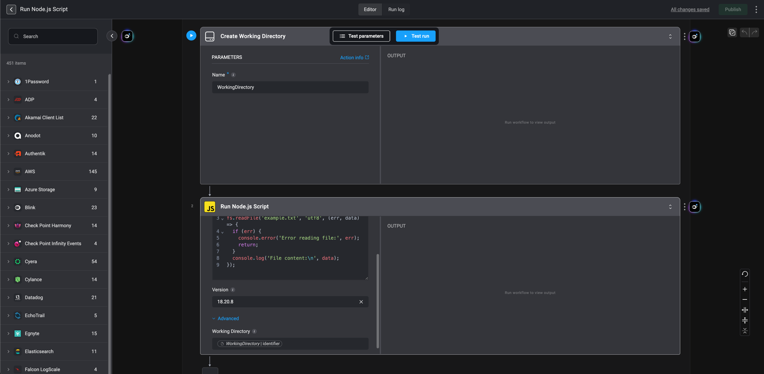Select the Editor tab
This screenshot has height=374, width=764.
point(370,9)
